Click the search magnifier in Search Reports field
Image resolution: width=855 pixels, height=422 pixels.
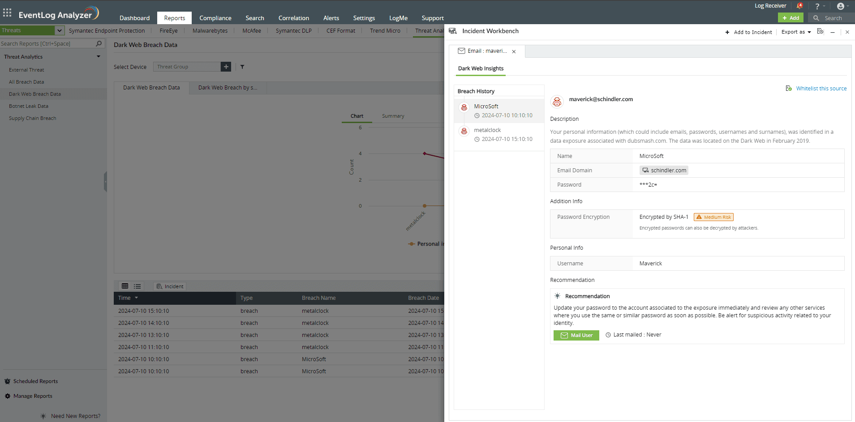click(x=98, y=43)
